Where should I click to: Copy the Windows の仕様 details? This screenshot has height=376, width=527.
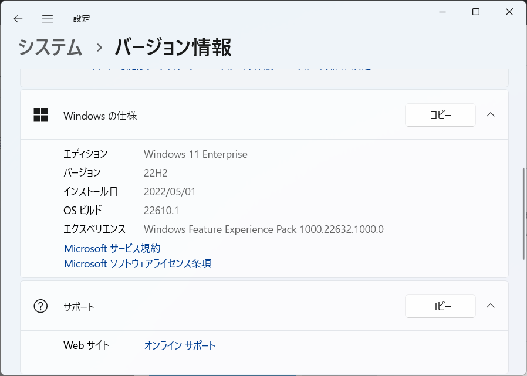tap(440, 115)
